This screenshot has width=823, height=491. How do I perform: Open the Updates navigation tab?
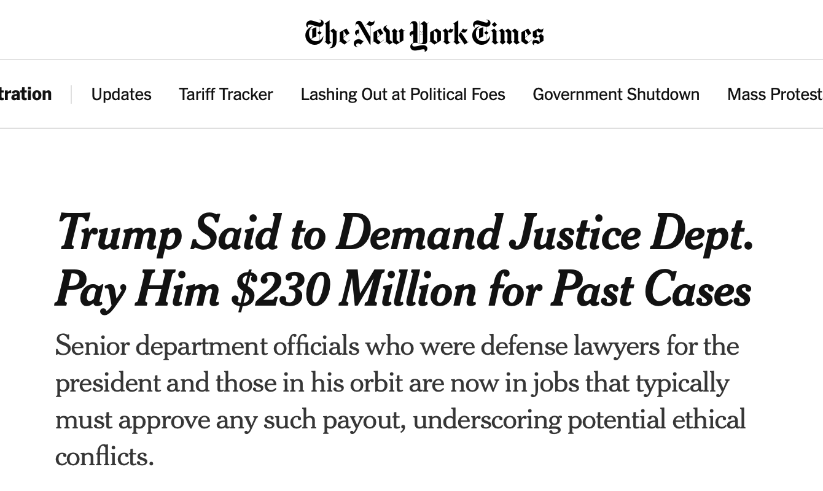(121, 95)
